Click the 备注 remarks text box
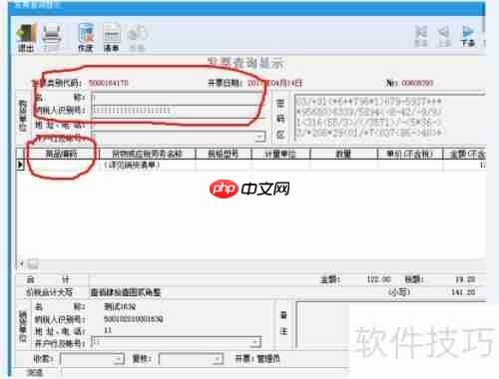The height and width of the screenshot is (379, 499). pyautogui.click(x=391, y=324)
